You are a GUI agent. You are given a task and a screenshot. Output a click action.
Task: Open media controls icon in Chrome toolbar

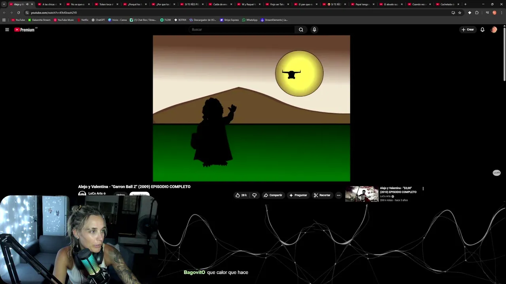click(x=487, y=13)
